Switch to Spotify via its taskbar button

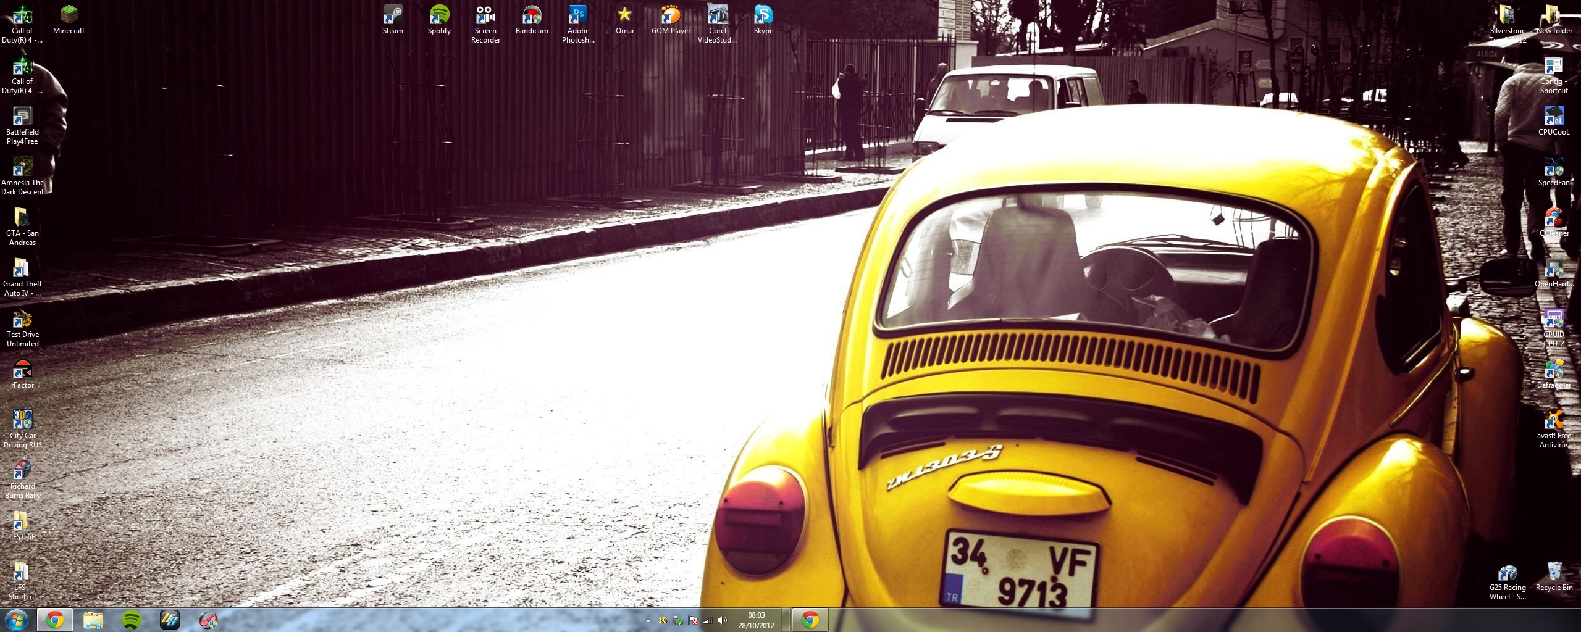[x=132, y=620]
